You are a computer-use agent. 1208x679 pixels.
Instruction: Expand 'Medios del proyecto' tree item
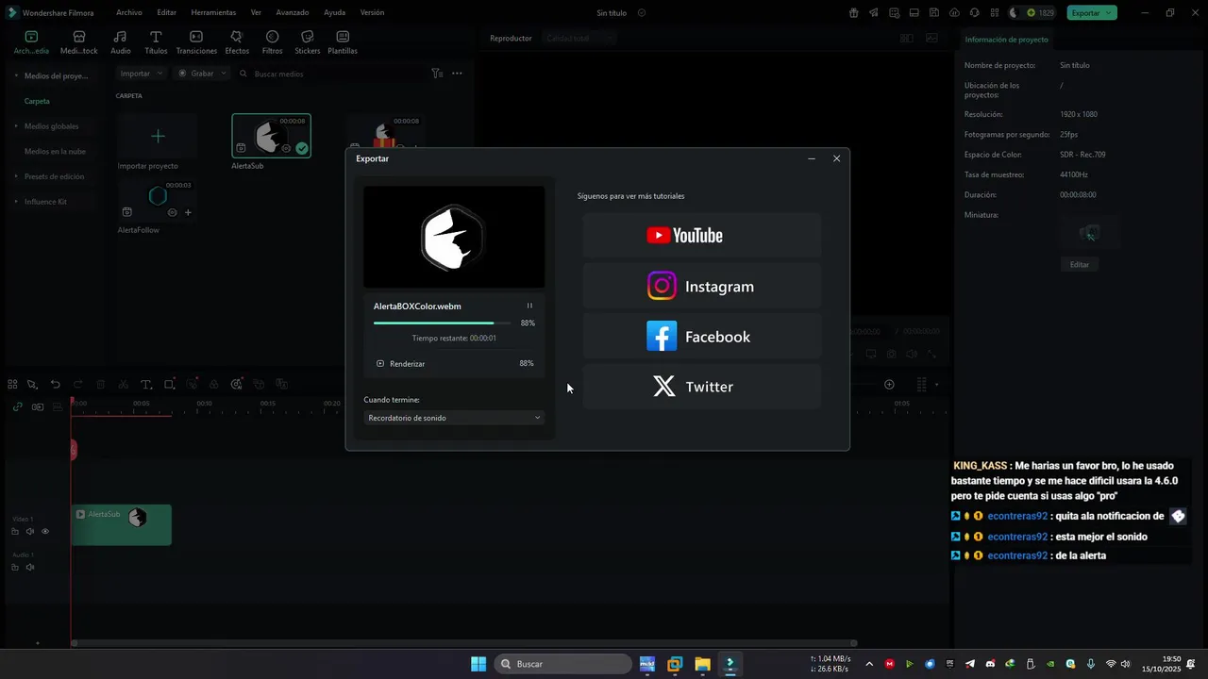(x=16, y=75)
